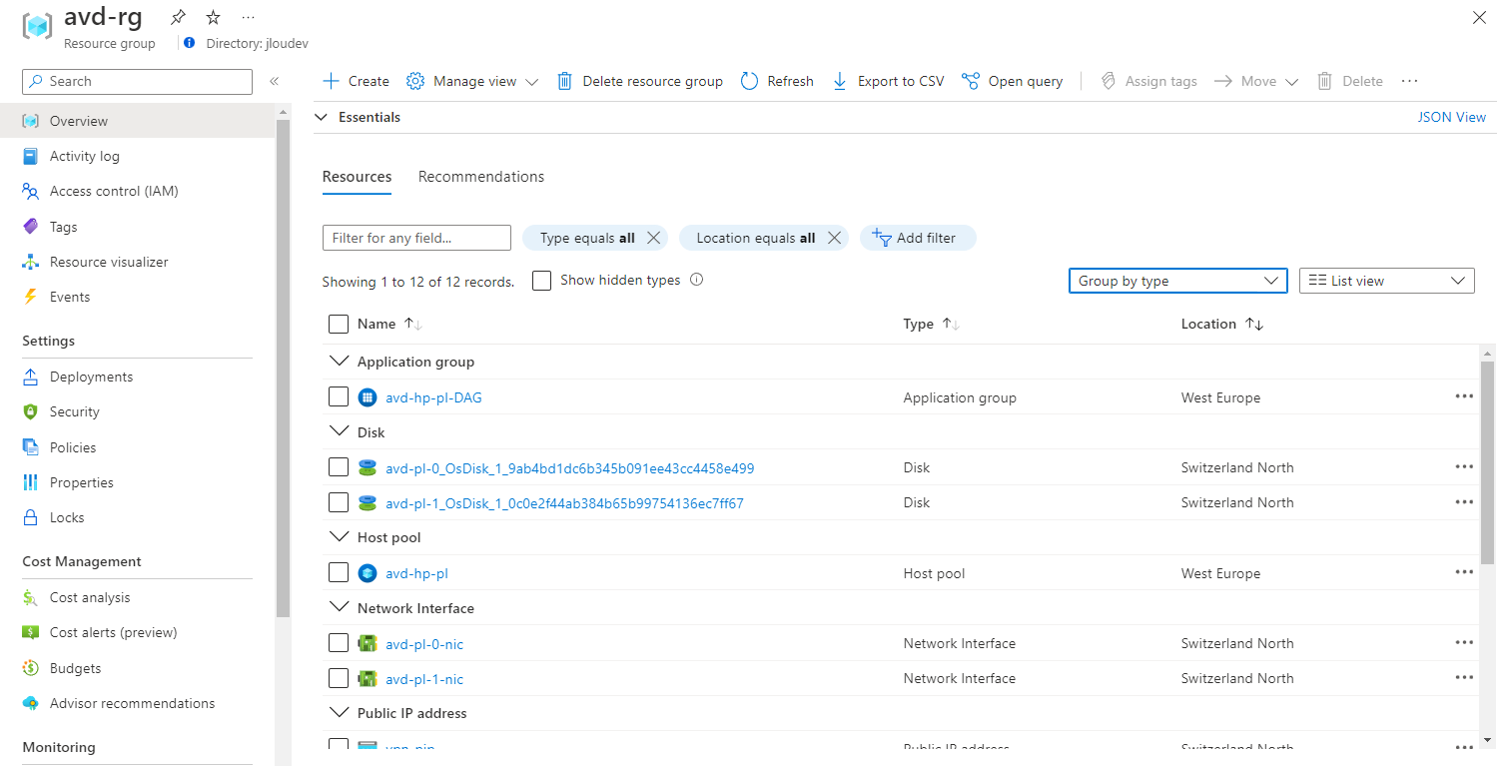Click the Filter for any field box
This screenshot has width=1507, height=766.
416,238
